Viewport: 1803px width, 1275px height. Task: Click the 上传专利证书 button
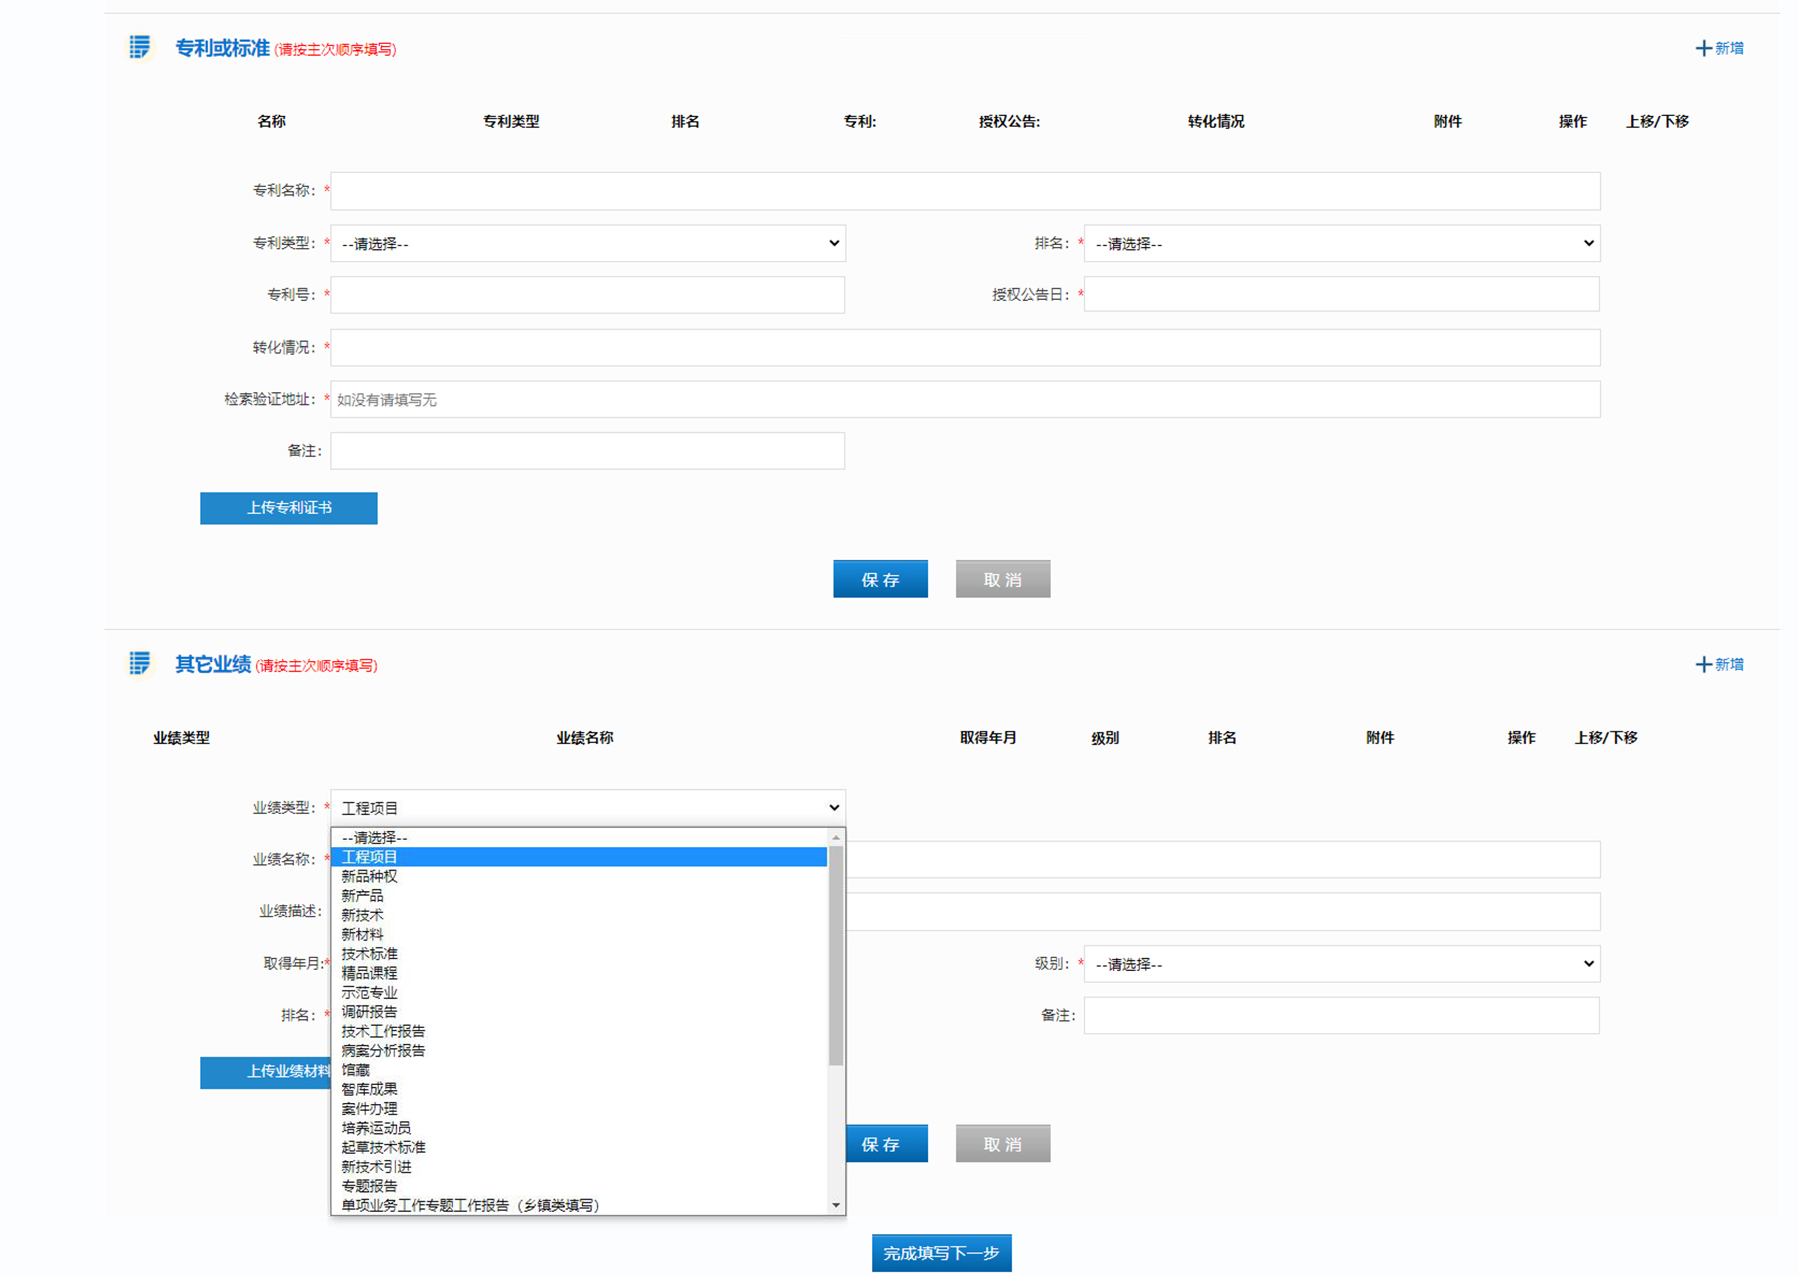289,508
